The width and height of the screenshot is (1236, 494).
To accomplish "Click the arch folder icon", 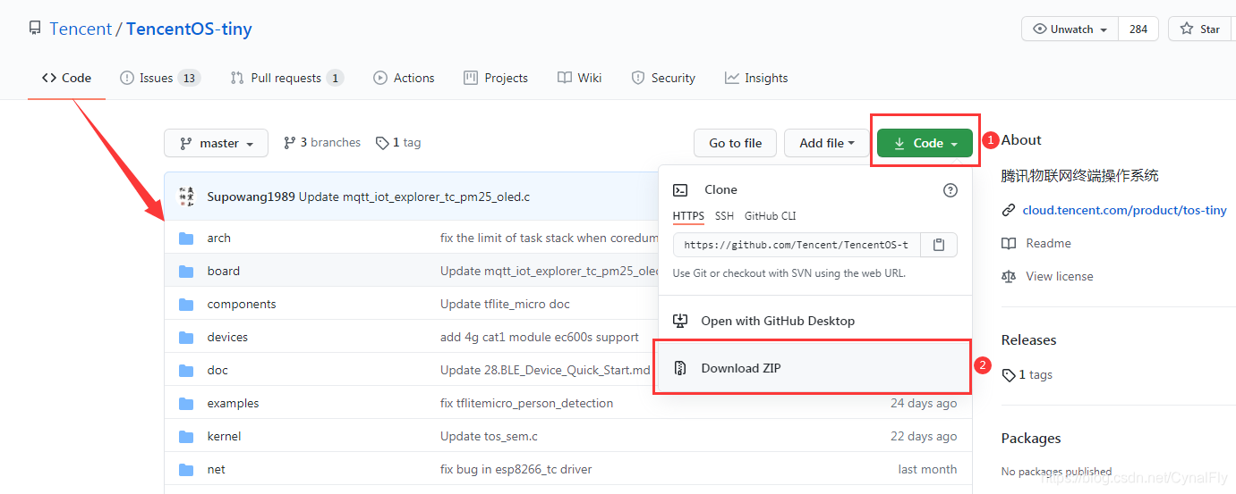I will 186,238.
